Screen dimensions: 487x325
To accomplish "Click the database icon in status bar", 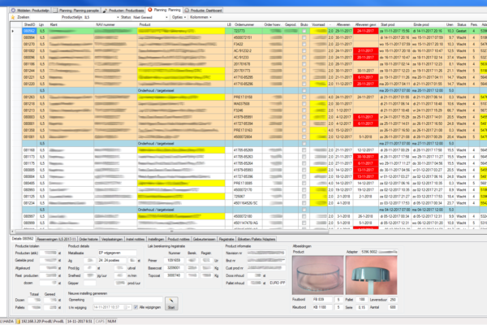I will [x=19, y=321].
